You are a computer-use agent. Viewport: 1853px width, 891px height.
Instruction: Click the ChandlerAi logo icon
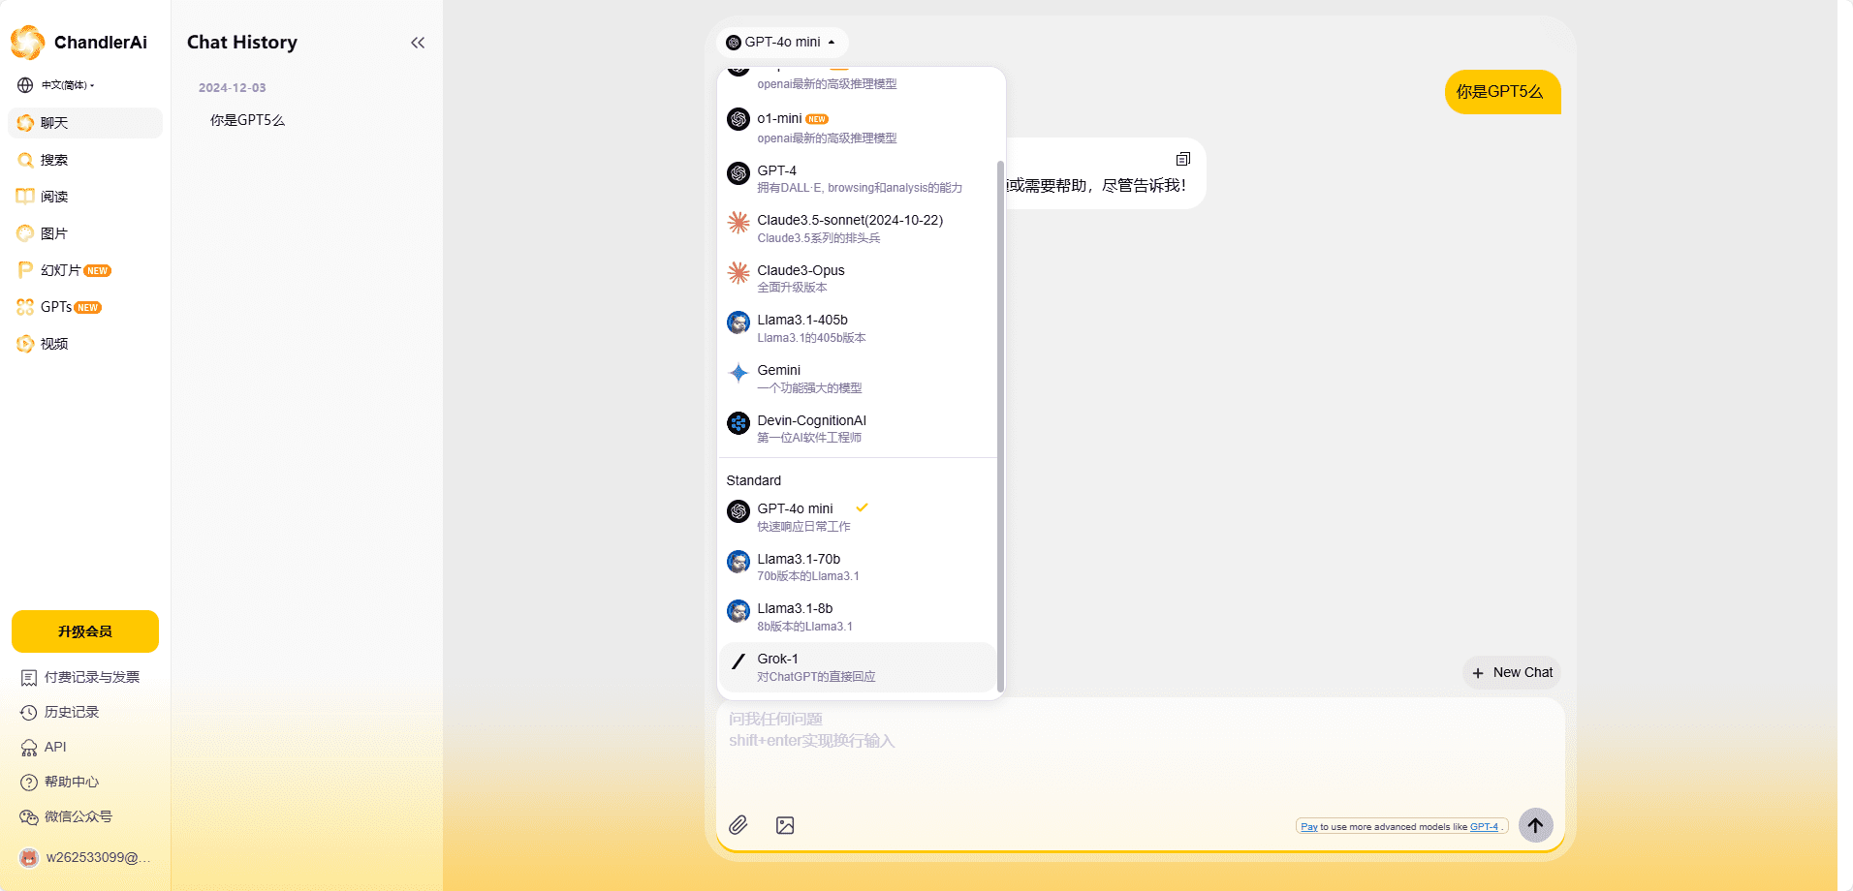(27, 42)
